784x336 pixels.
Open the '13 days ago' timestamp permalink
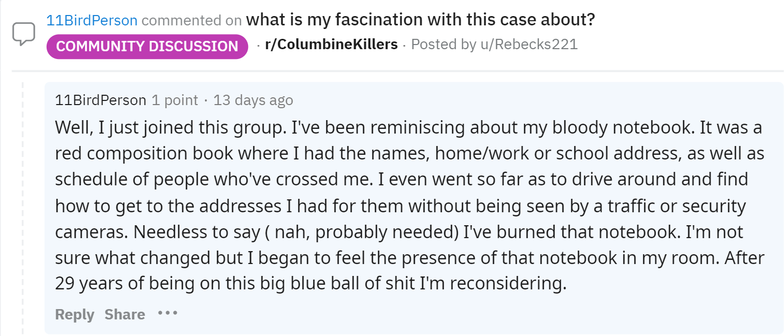pos(253,100)
